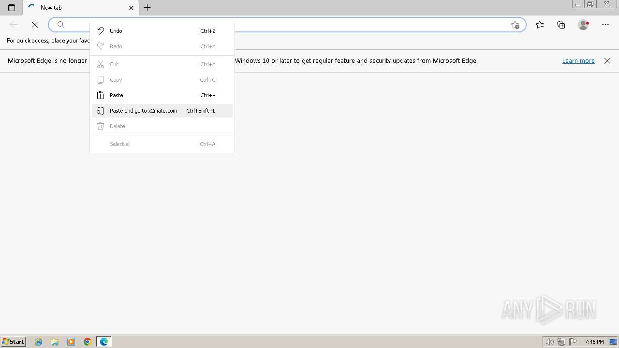Open the tab actions menu icon
The width and height of the screenshot is (619, 348).
tap(12, 7)
